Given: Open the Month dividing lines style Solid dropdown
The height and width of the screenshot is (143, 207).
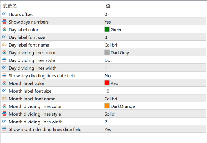Looking at the screenshot, I should point(155,114).
